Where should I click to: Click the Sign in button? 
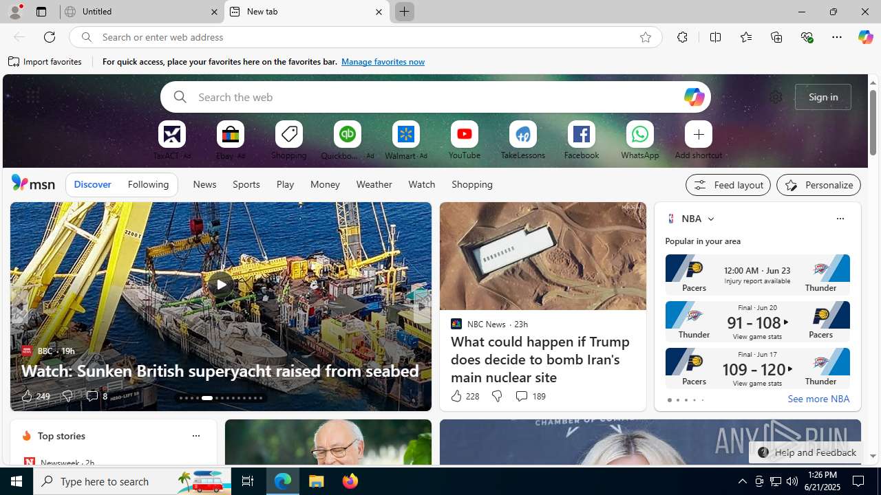coord(823,97)
